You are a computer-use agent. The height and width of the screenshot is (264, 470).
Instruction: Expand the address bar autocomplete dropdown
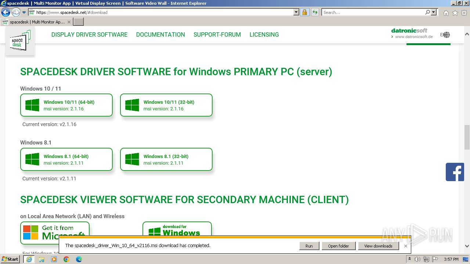click(296, 12)
